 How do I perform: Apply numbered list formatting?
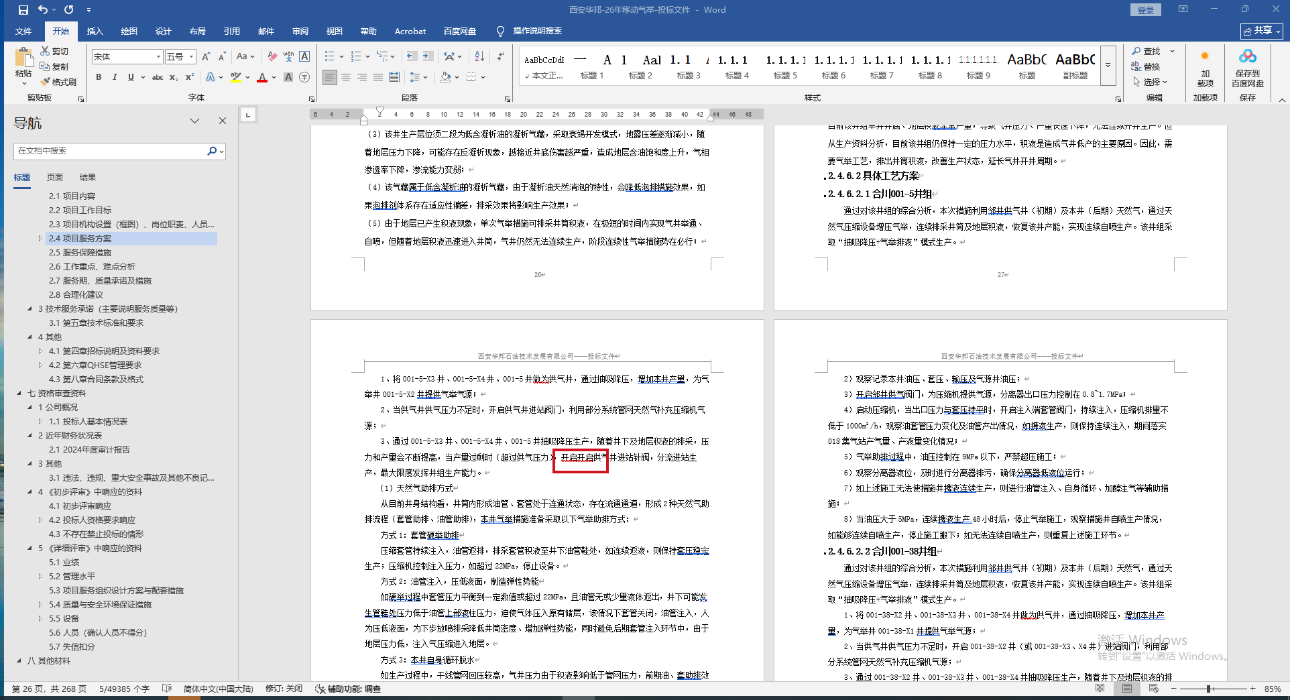click(356, 56)
